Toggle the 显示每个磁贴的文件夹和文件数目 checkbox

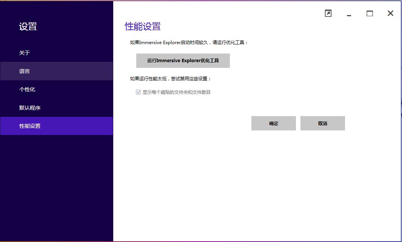pos(138,92)
